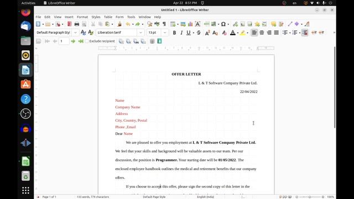Click the Basic Shapes diamond icon

297,24
